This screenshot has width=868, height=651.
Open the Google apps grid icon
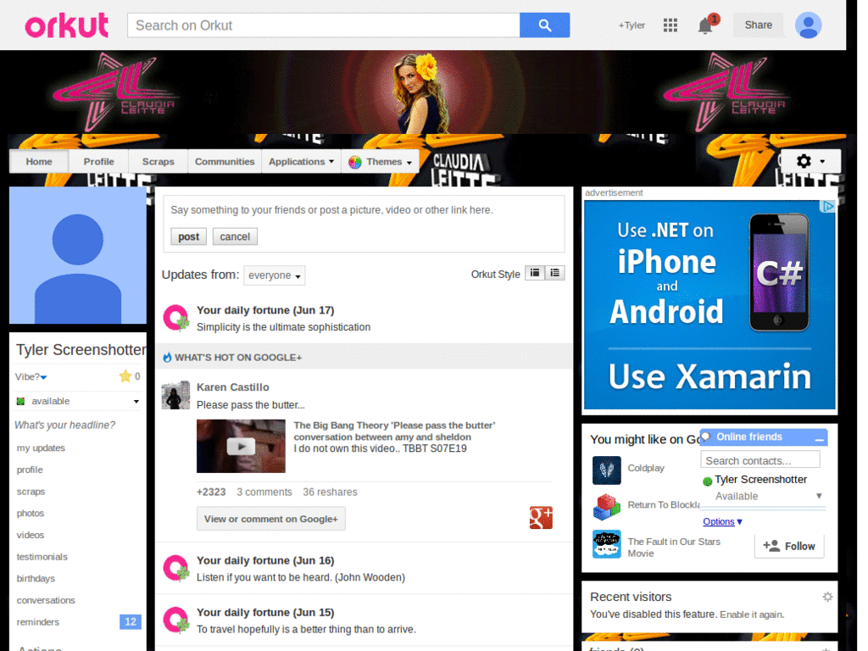(670, 25)
